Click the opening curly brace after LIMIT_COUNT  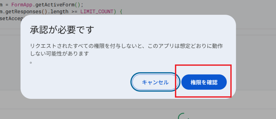121,12
